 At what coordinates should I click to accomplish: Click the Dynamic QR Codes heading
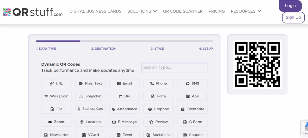pyautogui.click(x=60, y=64)
